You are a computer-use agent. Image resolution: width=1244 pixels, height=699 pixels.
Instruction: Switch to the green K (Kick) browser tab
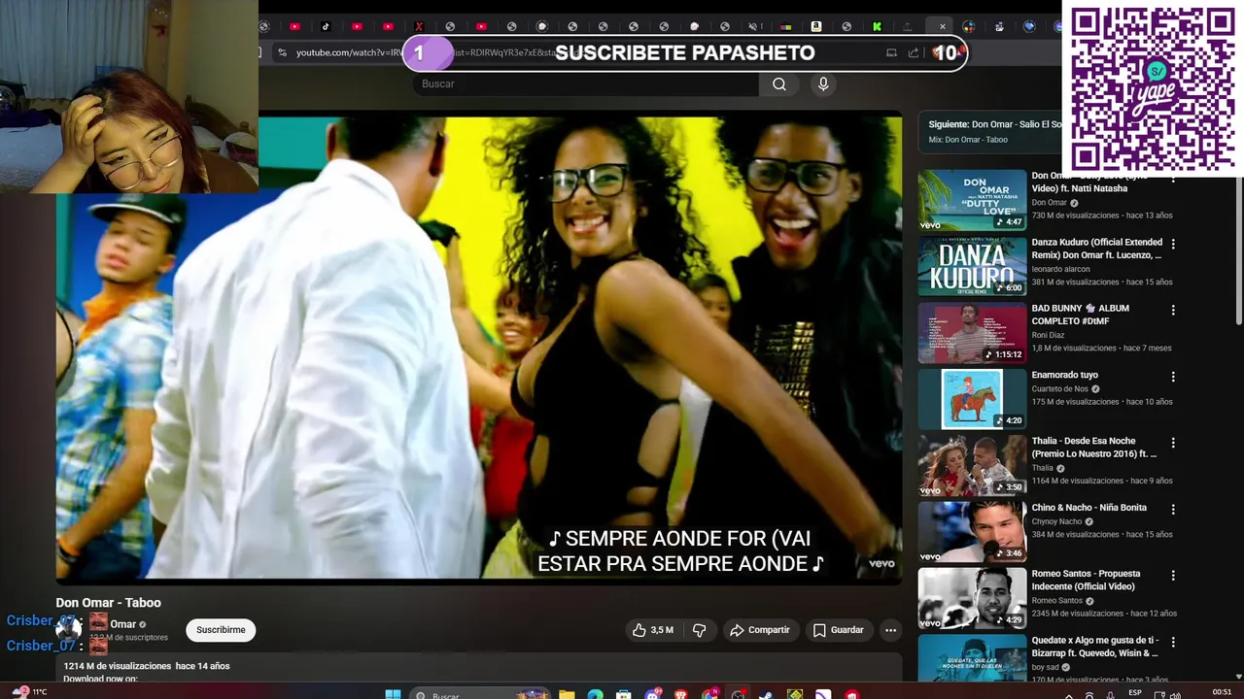pyautogui.click(x=877, y=26)
